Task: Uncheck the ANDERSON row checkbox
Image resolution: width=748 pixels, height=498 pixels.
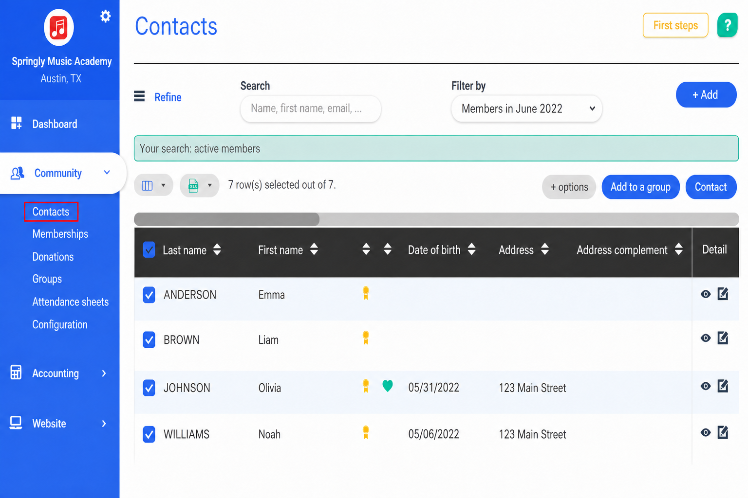Action: (149, 295)
